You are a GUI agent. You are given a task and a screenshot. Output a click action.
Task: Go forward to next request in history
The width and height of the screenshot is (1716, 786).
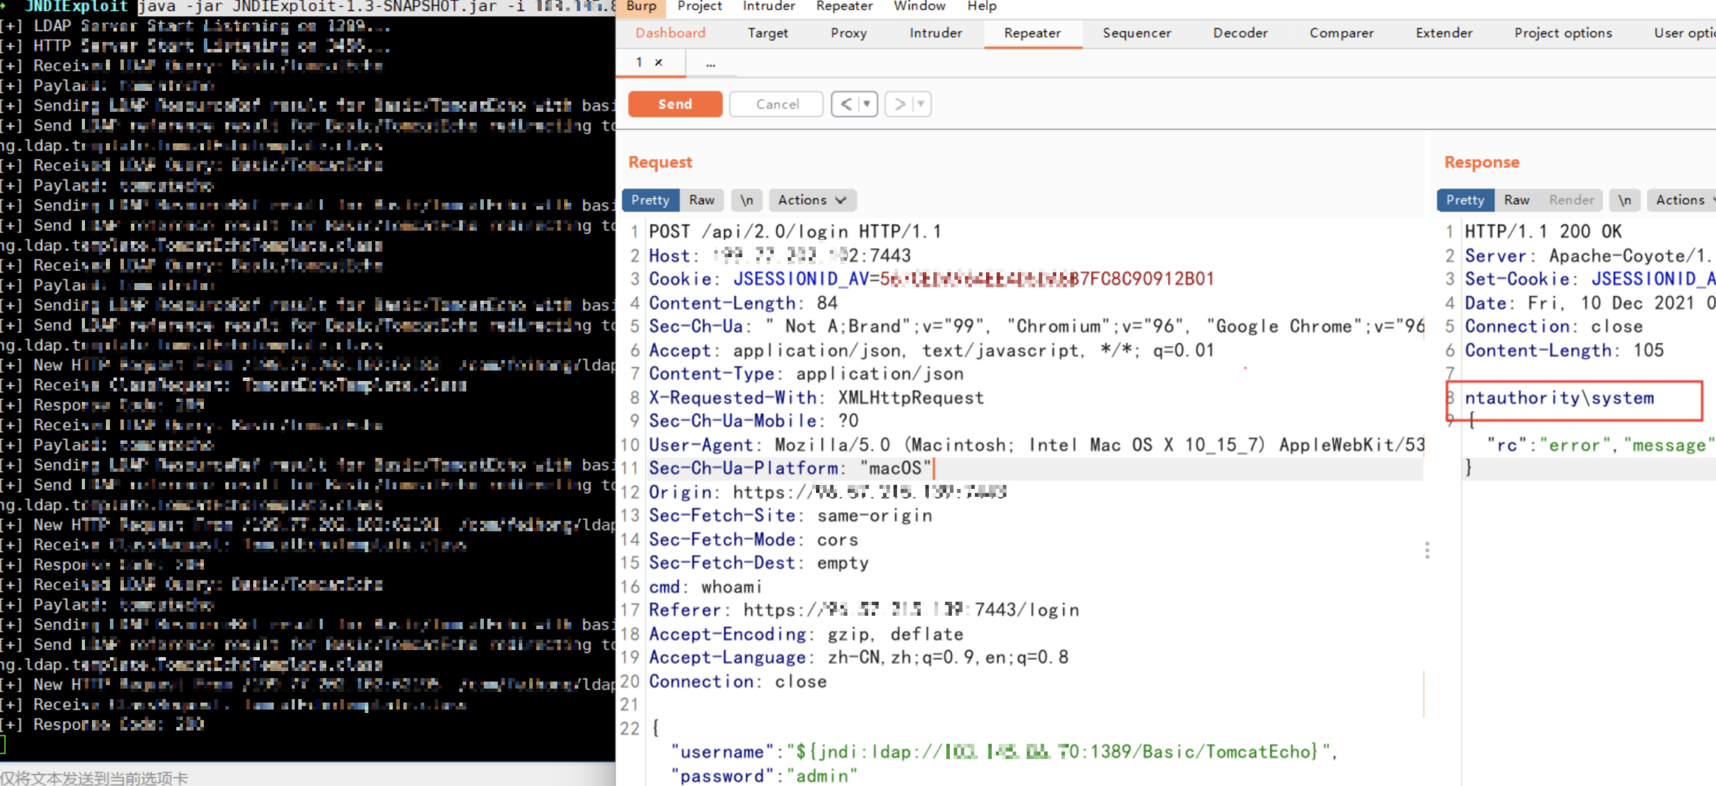pyautogui.click(x=899, y=104)
